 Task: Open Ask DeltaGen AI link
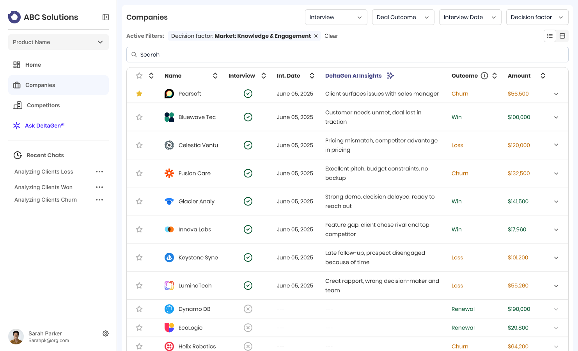coord(44,126)
